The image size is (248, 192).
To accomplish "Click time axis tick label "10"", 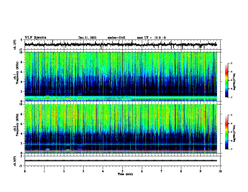I will [x=220, y=171].
